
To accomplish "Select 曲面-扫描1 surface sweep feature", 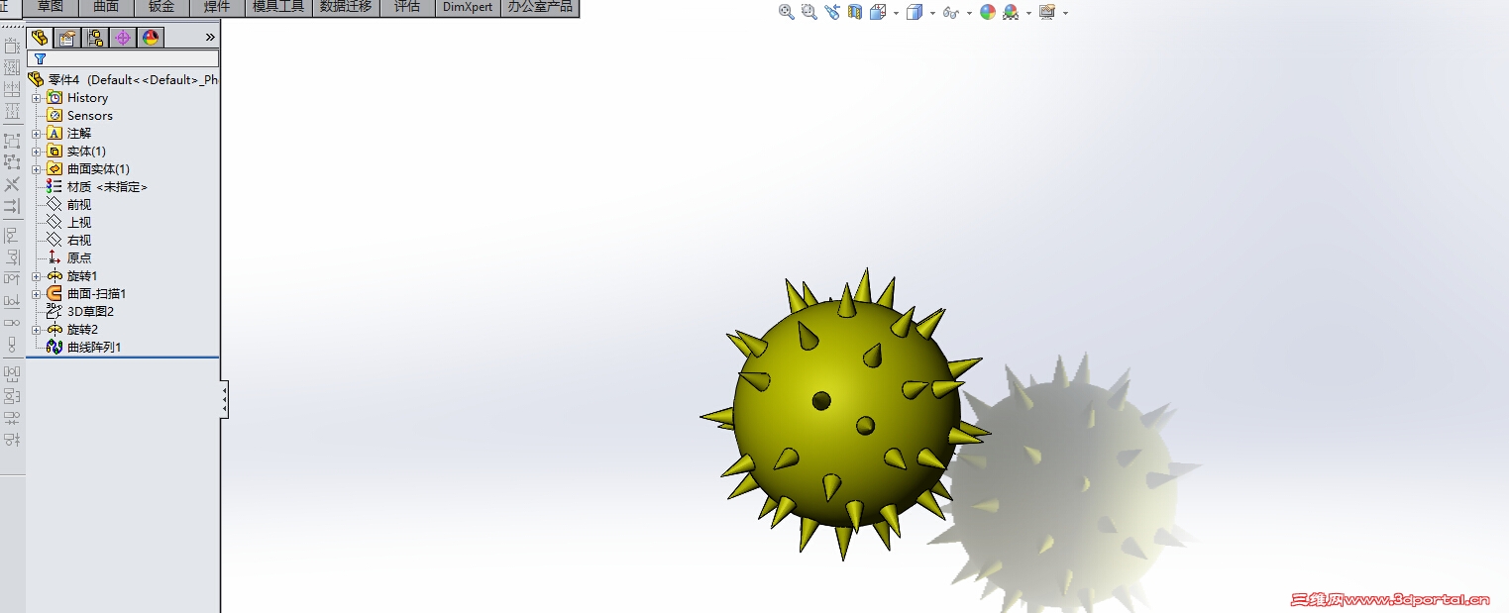I will (x=96, y=294).
